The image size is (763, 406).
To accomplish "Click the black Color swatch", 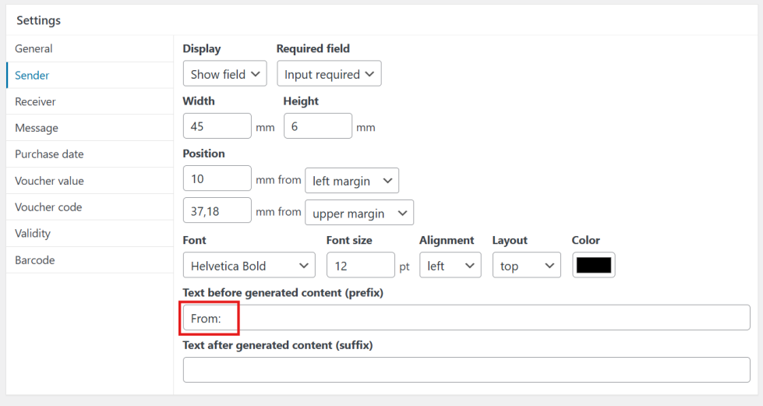I will click(x=593, y=265).
